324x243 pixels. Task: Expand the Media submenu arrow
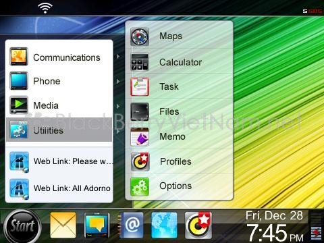(x=118, y=106)
